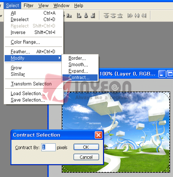Close the Contract Selection dialog
This screenshot has height=177, width=173.
pos(98,135)
